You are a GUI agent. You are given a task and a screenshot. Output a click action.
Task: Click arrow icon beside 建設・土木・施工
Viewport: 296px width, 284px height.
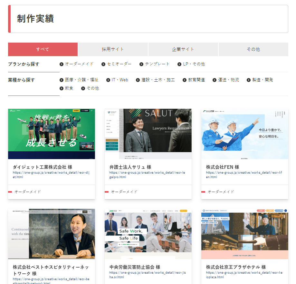coord(138,80)
